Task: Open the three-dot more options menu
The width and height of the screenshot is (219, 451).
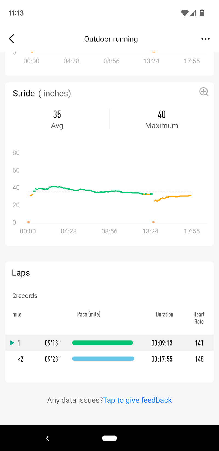Action: [205, 39]
